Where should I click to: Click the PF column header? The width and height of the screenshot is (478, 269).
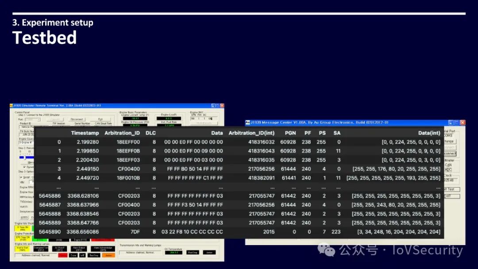click(308, 133)
